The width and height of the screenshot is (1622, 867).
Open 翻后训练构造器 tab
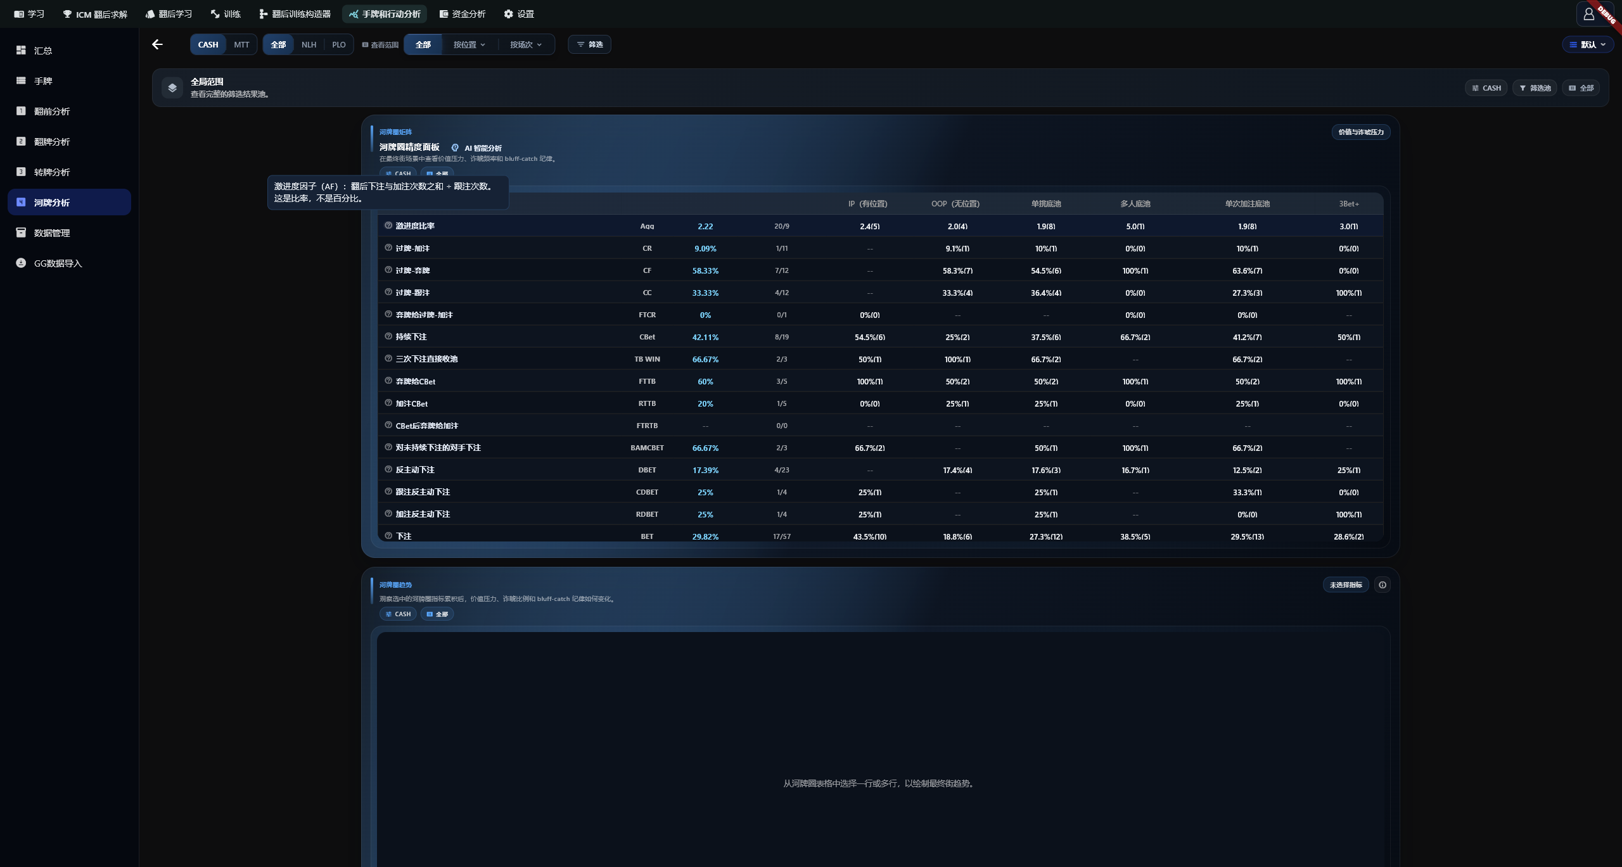(295, 14)
